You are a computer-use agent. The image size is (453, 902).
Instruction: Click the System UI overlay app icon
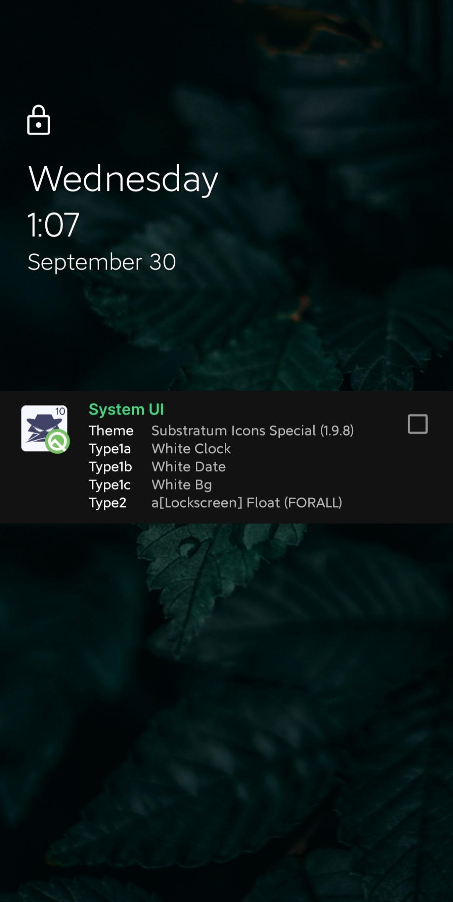(x=45, y=429)
